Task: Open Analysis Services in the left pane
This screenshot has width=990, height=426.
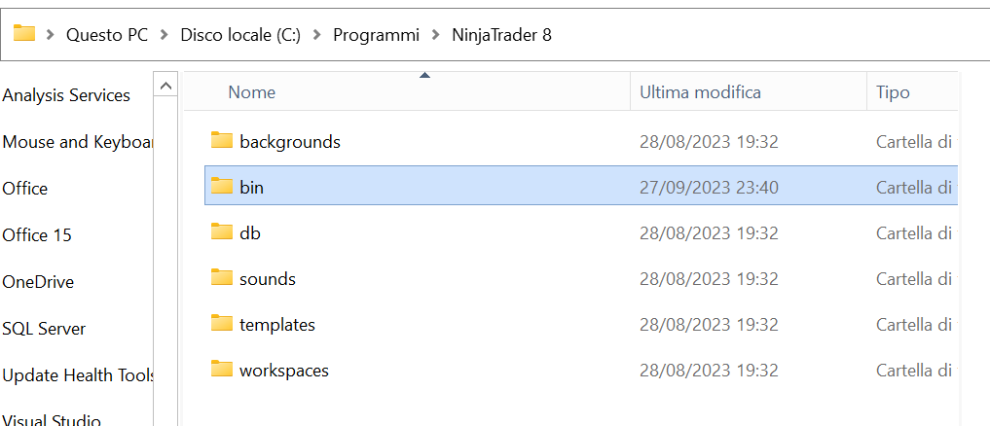Action: click(x=66, y=95)
